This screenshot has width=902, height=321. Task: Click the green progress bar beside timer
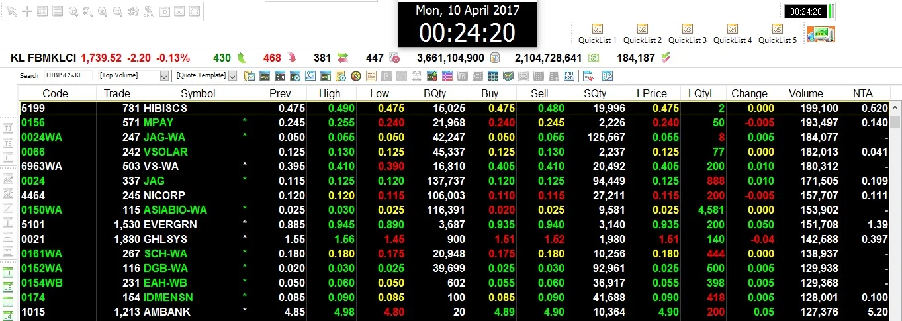831,11
